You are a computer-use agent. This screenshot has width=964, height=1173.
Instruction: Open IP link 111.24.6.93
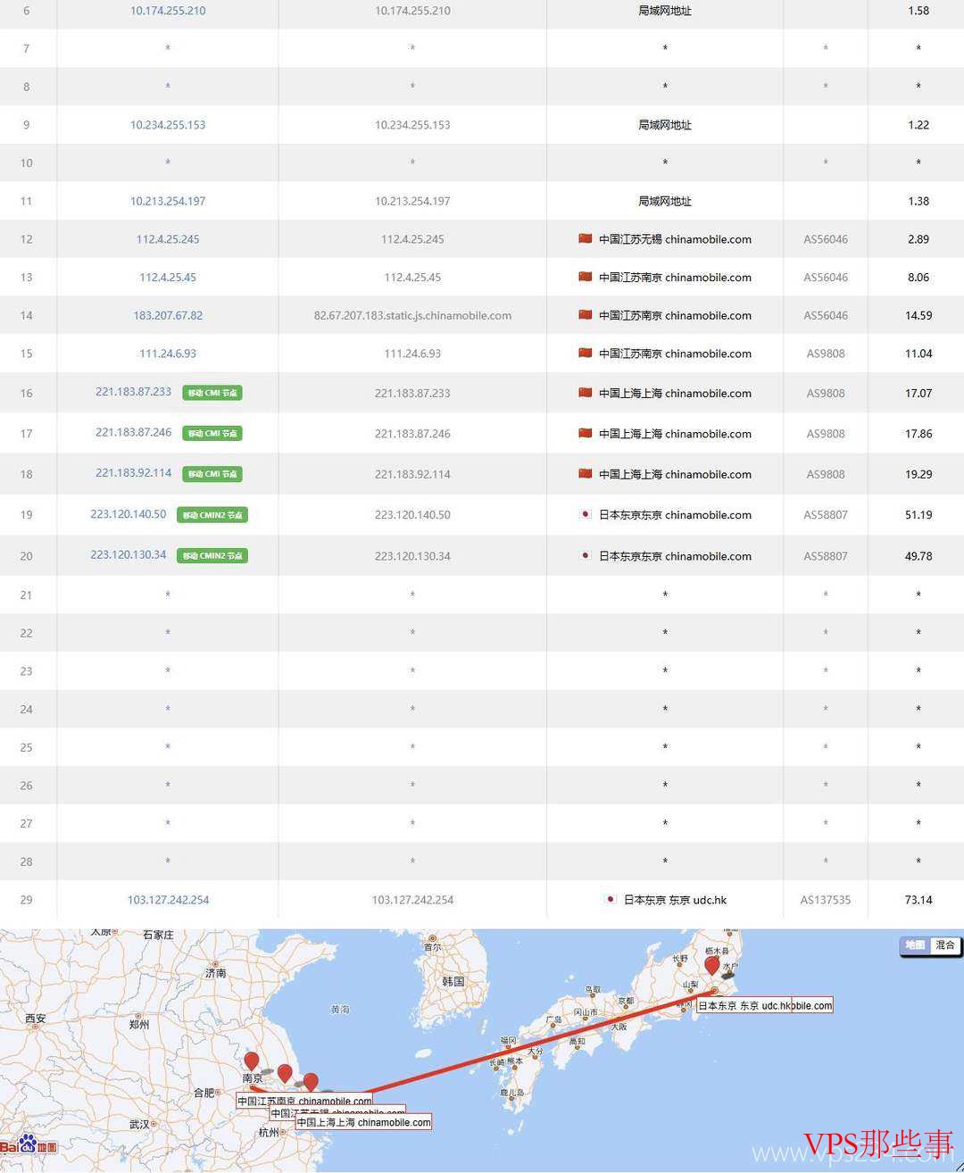168,354
